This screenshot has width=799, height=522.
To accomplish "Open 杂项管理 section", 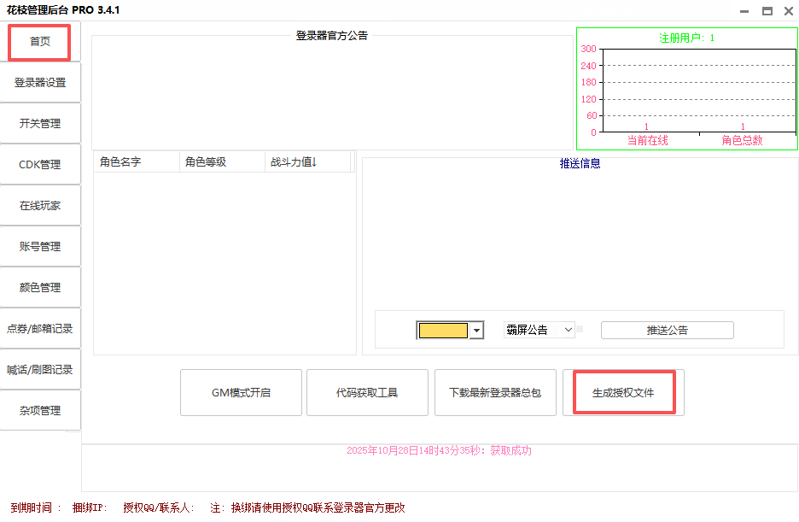I will [40, 411].
